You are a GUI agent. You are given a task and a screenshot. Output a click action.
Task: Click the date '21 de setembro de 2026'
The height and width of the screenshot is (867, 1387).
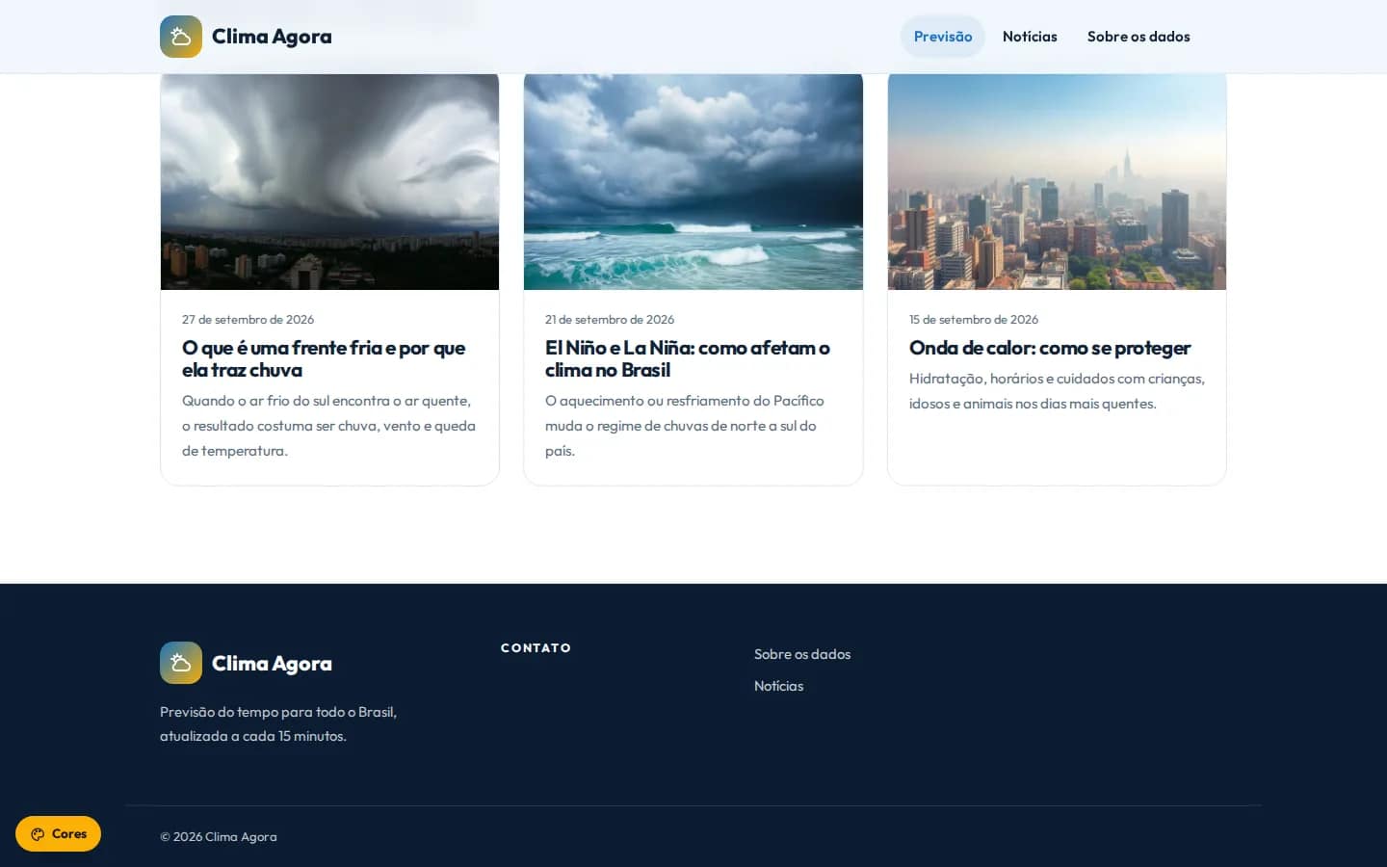click(610, 319)
